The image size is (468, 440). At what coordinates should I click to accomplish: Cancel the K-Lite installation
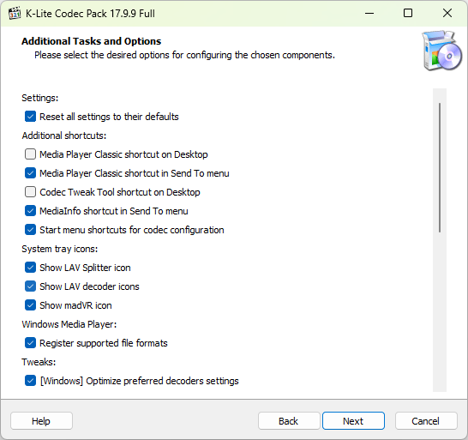[426, 421]
